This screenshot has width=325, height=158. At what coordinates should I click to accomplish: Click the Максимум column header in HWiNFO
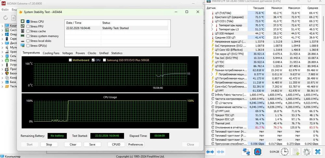pyautogui.click(x=292, y=8)
